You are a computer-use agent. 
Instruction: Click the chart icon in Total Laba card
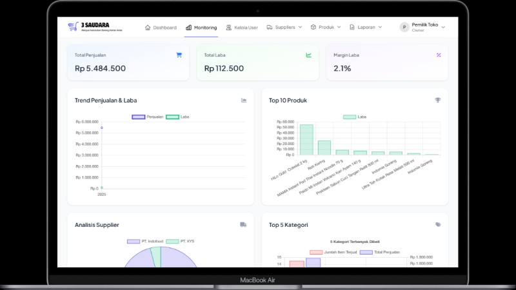coord(308,55)
